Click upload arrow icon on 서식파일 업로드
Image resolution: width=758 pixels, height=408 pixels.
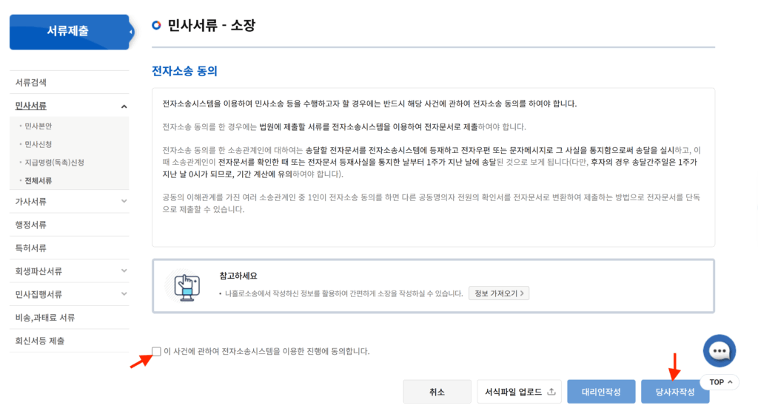pyautogui.click(x=551, y=392)
